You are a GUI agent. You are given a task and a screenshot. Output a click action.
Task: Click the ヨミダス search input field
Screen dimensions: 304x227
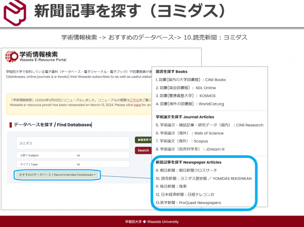[73, 143]
